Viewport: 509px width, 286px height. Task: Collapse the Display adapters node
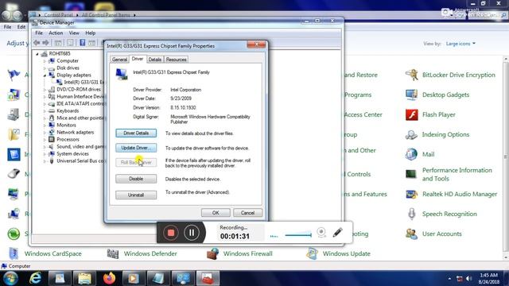click(x=45, y=75)
